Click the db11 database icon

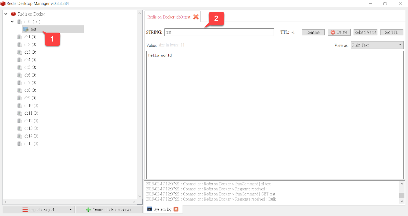click(x=20, y=113)
